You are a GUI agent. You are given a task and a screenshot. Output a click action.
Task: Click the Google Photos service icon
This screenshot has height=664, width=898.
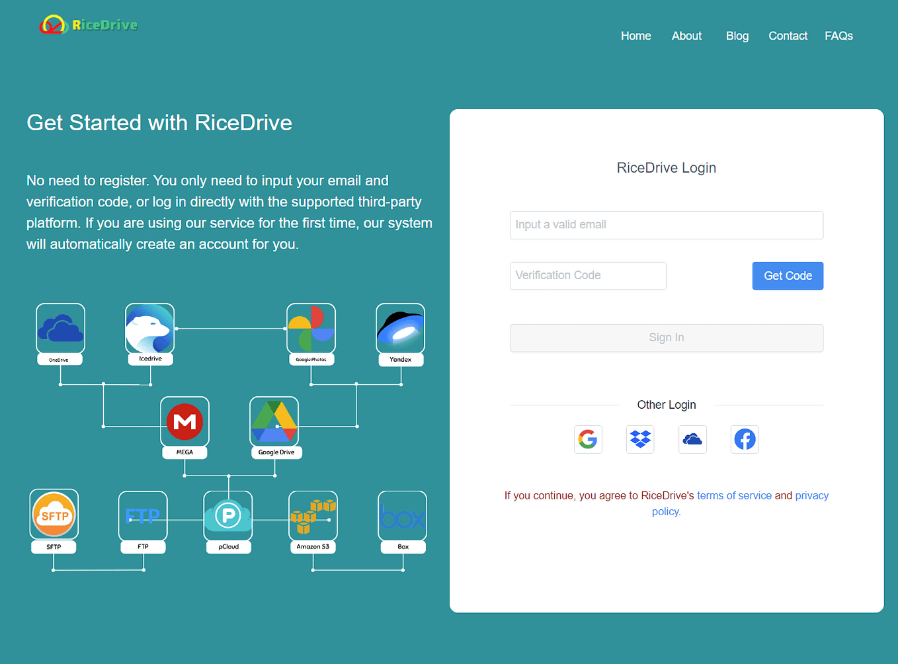click(x=311, y=329)
